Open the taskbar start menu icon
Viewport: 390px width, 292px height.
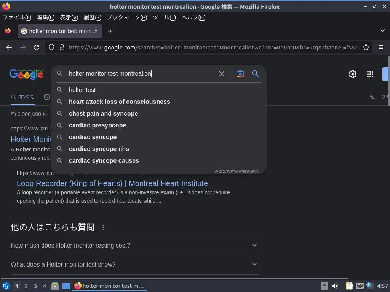tap(6, 286)
